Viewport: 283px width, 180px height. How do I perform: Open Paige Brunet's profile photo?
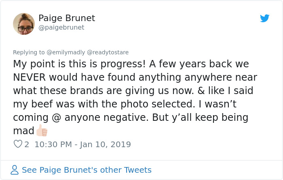(24, 24)
